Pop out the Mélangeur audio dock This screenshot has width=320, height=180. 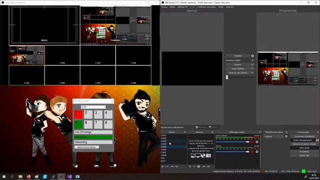click(260, 132)
